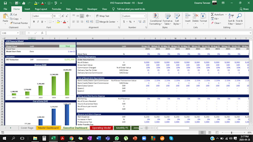This screenshot has height=142, width=253.
Task: Expand the Name Box dropdown arrow
Action: (18, 33)
